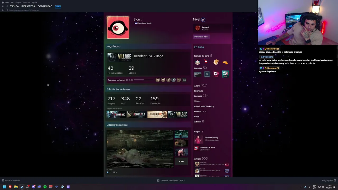
Task: Open the Ver menu
Action: point(12,2)
